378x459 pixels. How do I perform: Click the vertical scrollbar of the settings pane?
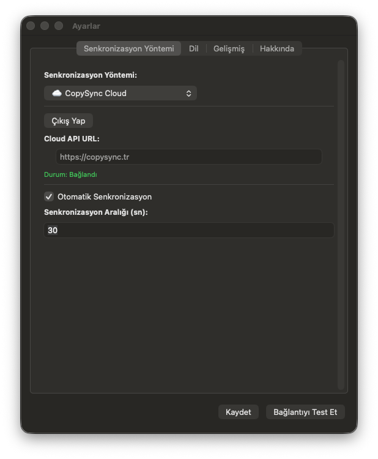pyautogui.click(x=341, y=225)
